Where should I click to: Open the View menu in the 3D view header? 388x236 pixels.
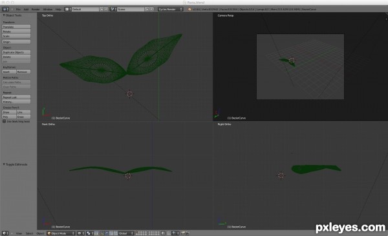19,233
